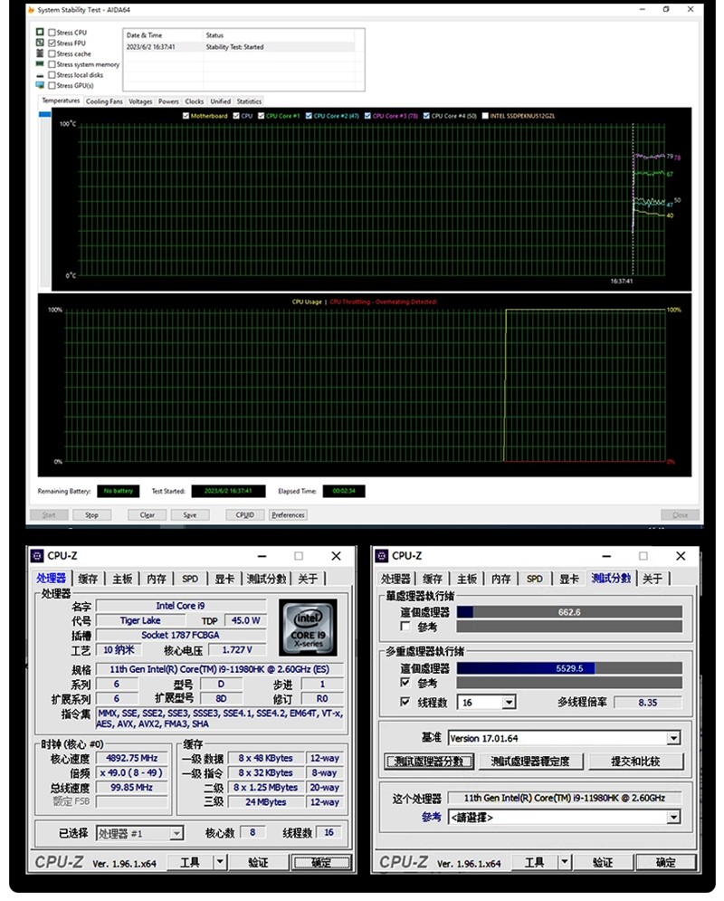Click the Save button in AIDA64
724x901 pixels.
point(189,515)
